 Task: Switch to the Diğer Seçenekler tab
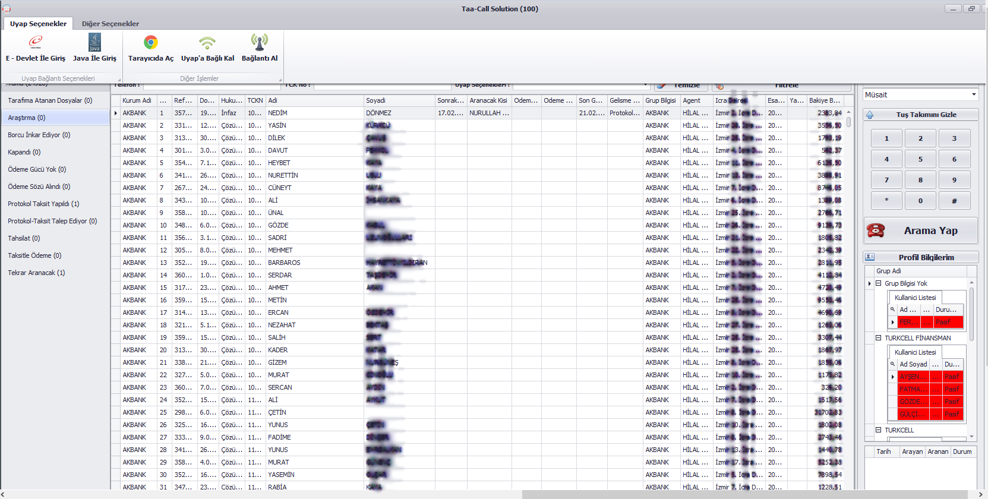(110, 24)
